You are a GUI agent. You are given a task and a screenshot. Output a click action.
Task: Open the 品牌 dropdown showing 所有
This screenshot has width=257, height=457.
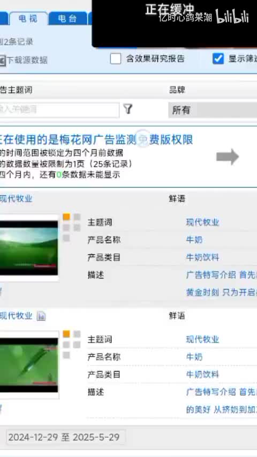pyautogui.click(x=213, y=110)
